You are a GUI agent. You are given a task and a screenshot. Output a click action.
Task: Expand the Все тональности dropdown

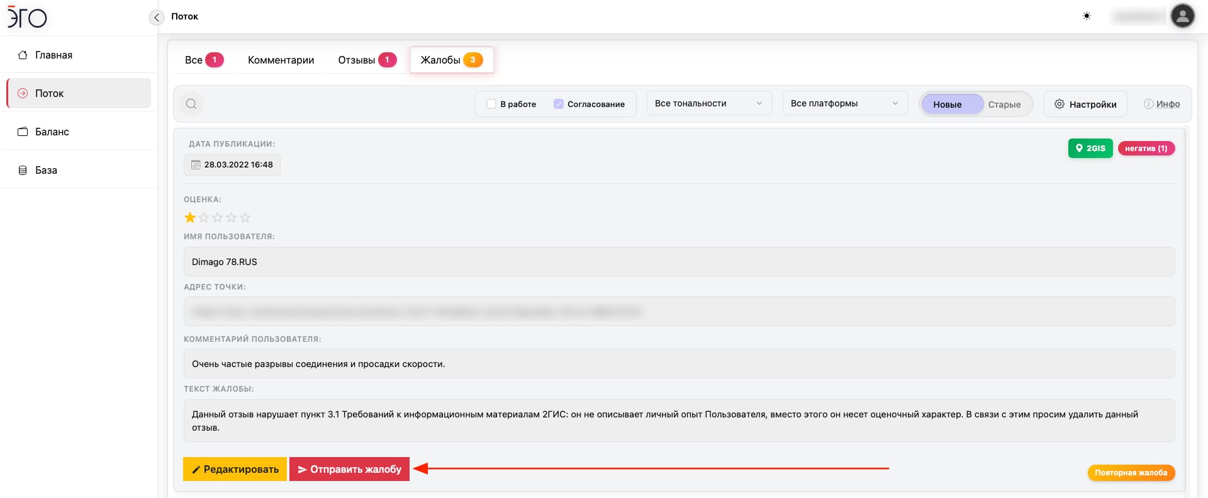pos(708,103)
